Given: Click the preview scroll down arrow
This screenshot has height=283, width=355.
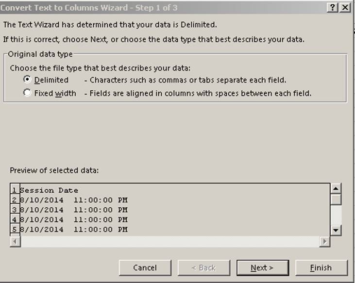Looking at the screenshot, I should click(x=336, y=230).
